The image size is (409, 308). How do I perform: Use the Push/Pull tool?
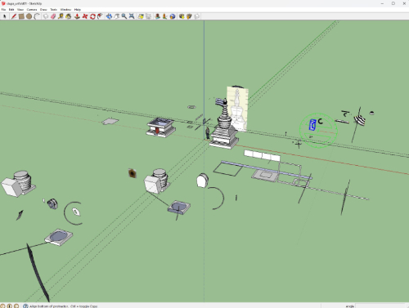point(78,16)
